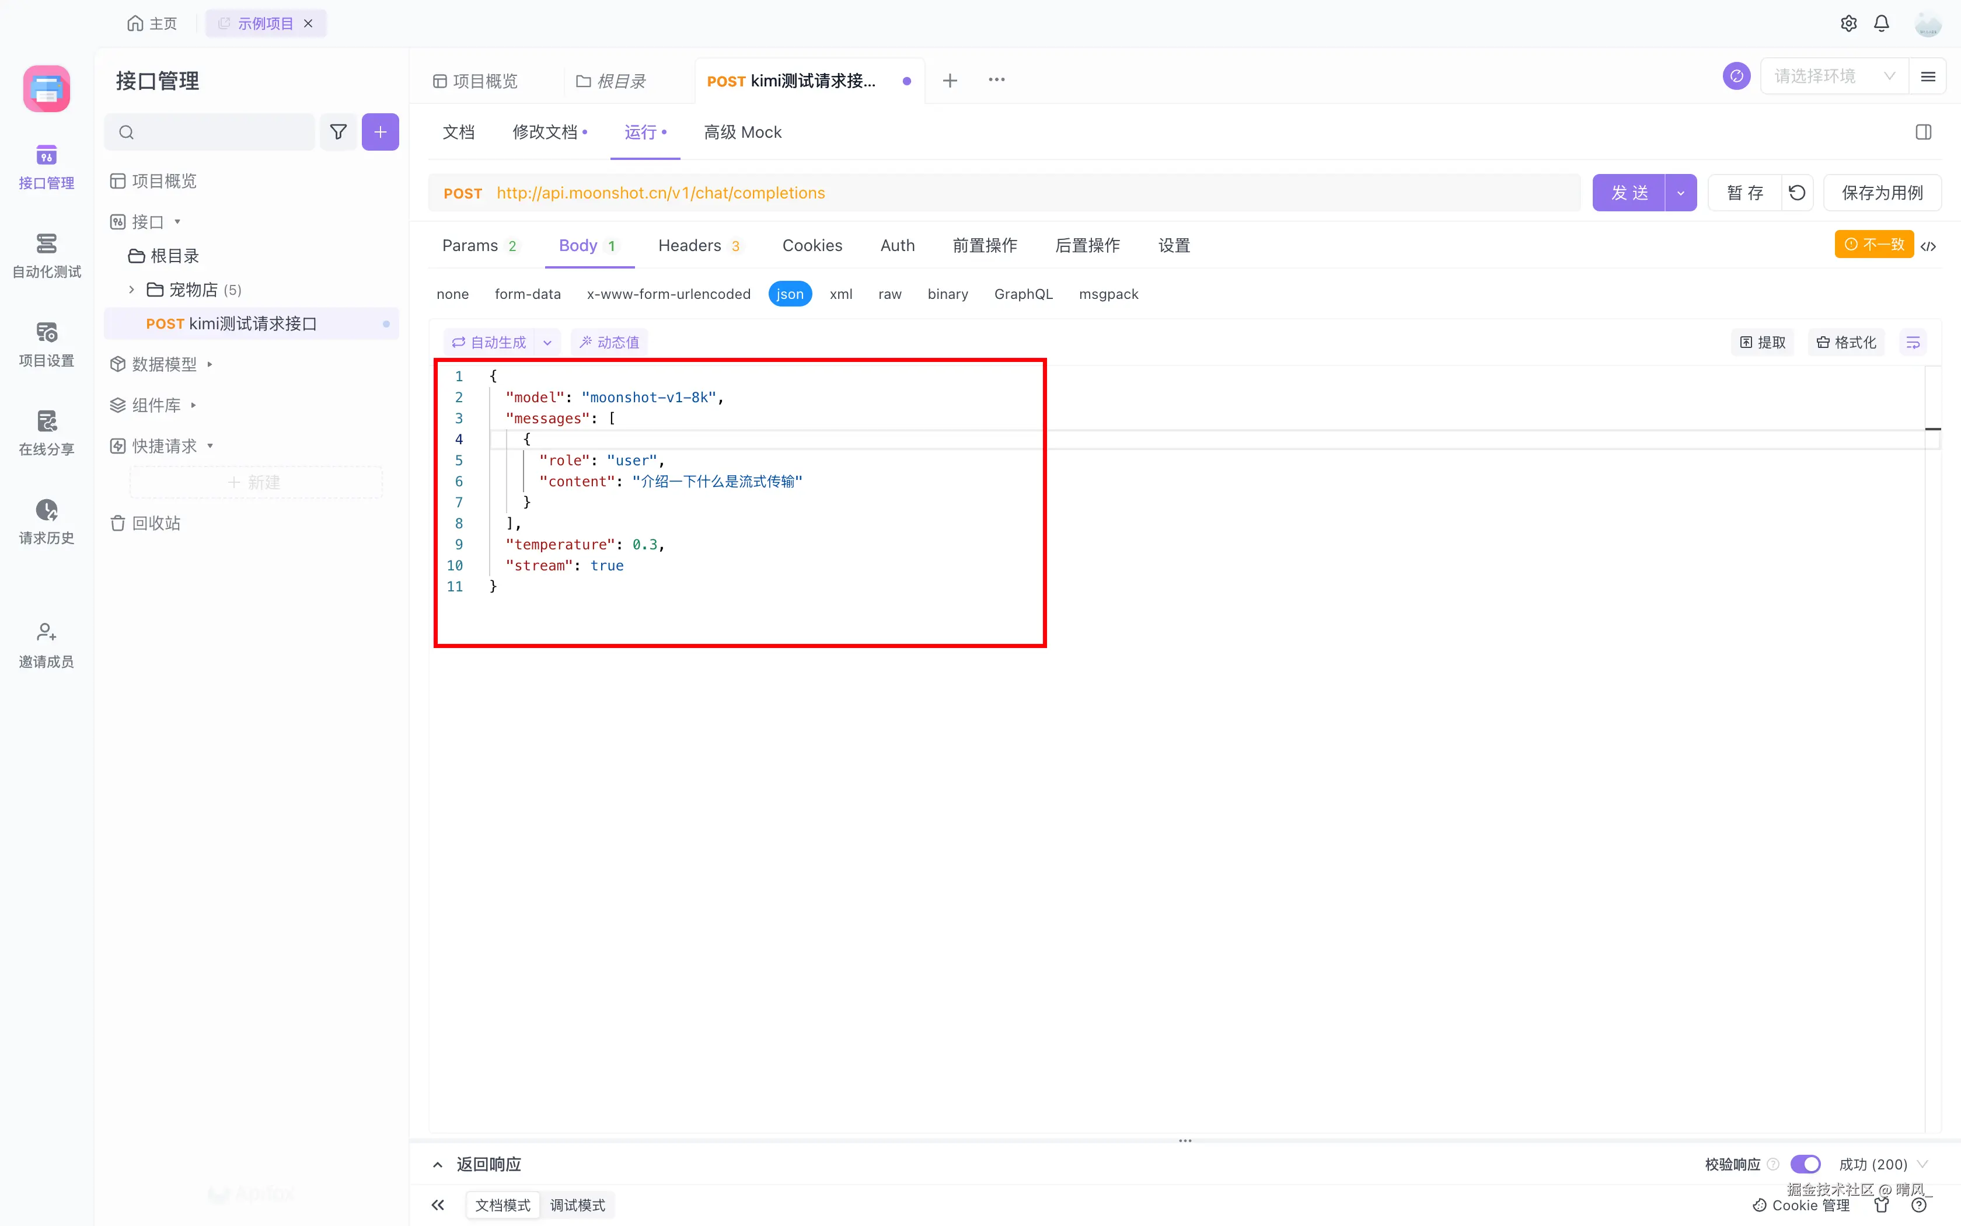The width and height of the screenshot is (1961, 1226).
Task: Open the notifications bell
Action: (x=1882, y=23)
